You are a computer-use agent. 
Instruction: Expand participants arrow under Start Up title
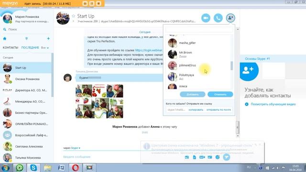click(74, 21)
